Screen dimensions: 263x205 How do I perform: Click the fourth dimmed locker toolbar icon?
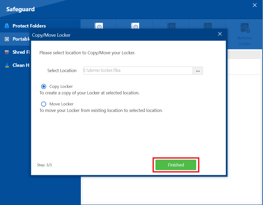click(x=208, y=26)
